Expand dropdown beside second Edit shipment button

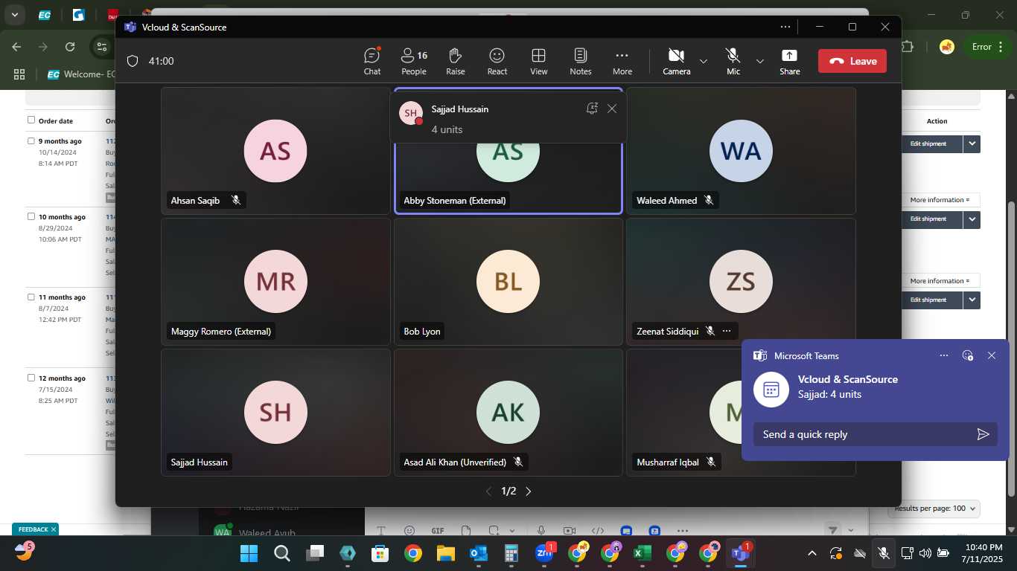(x=972, y=219)
